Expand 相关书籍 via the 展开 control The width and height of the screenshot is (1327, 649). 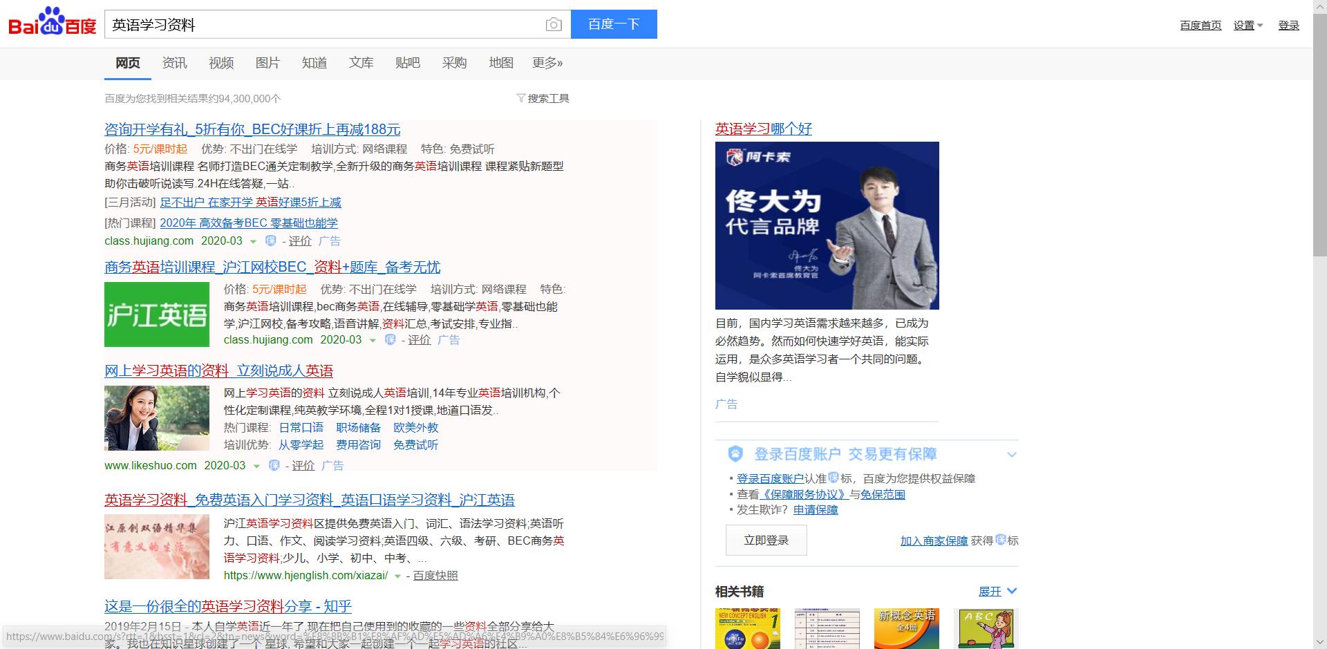995,592
